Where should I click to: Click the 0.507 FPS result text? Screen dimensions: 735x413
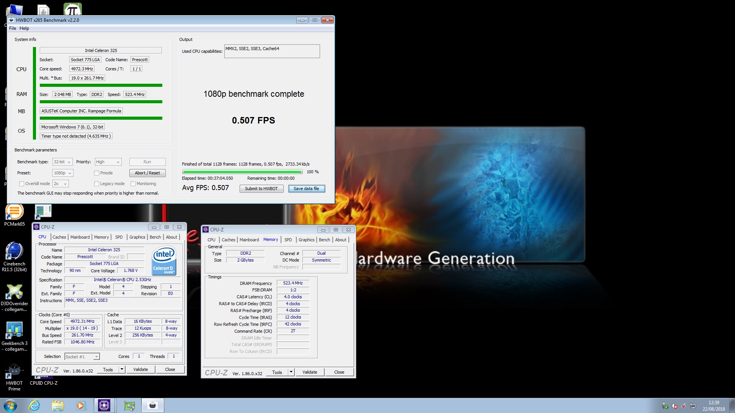tap(253, 120)
